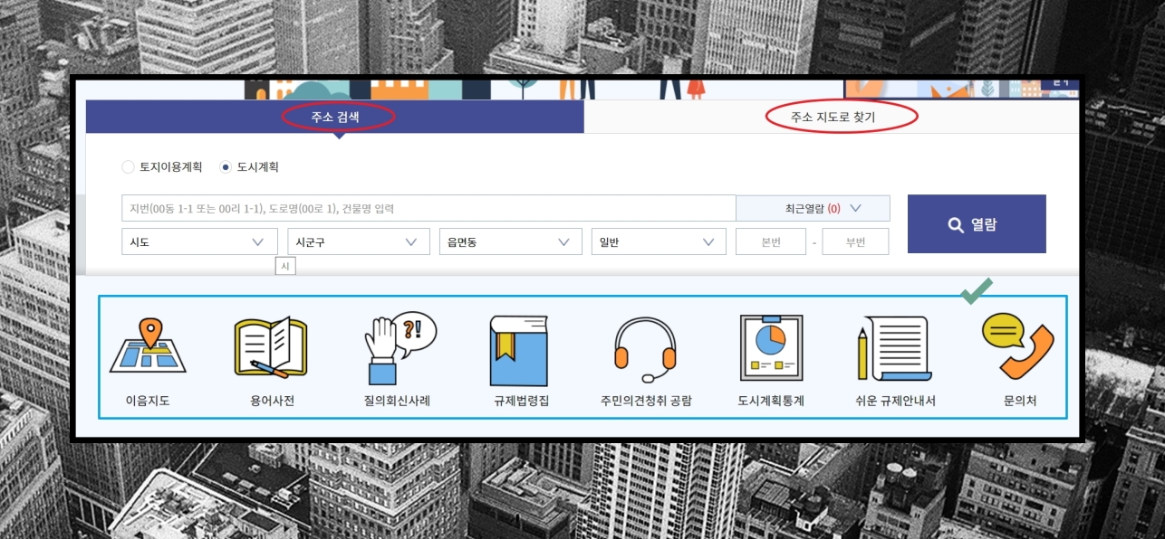The width and height of the screenshot is (1165, 539).
Task: Click the 문의처 label text
Action: coord(1020,401)
